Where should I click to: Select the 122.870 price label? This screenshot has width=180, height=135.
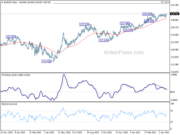(11, 37)
